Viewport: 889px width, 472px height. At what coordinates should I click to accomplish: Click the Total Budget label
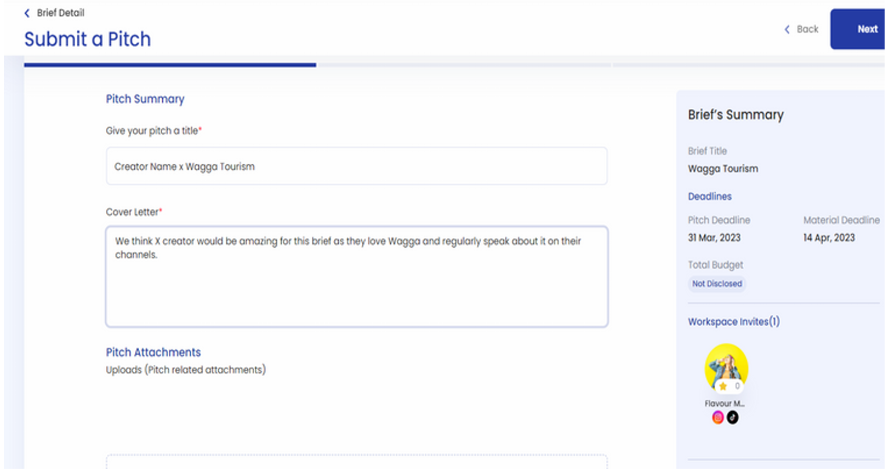pyautogui.click(x=716, y=265)
